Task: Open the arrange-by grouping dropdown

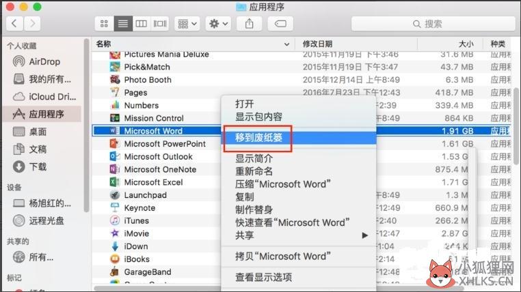Action: point(187,23)
